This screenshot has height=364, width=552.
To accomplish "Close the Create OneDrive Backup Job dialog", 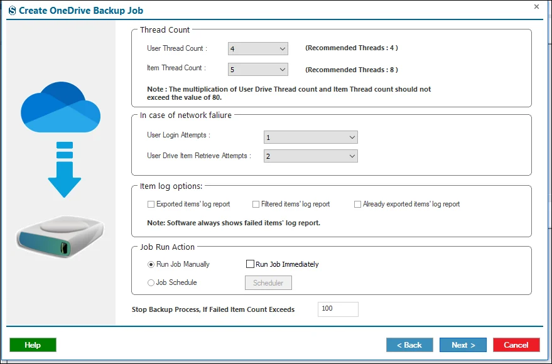I will (x=536, y=7).
